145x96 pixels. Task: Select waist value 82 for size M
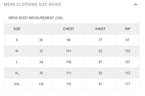coord(100,51)
